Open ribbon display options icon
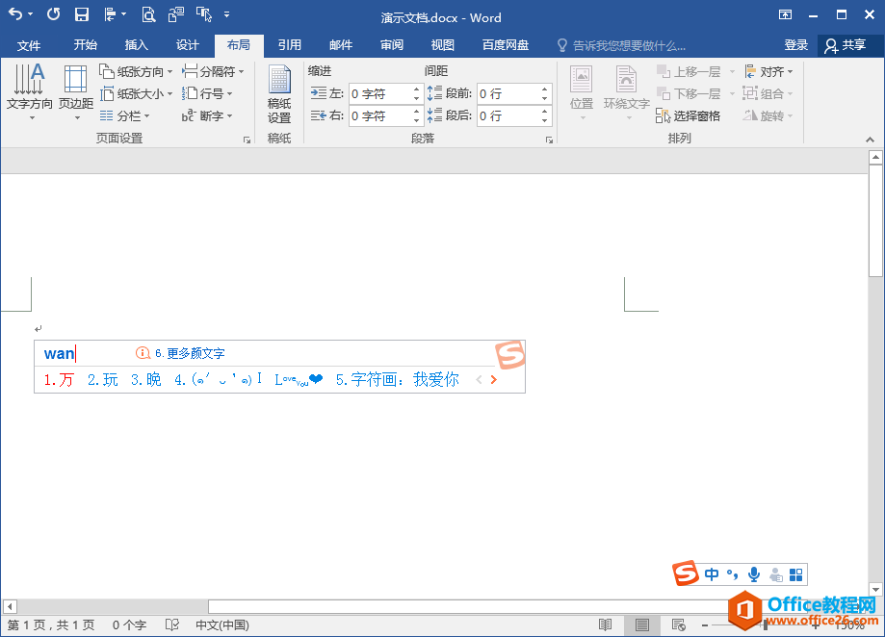The width and height of the screenshot is (885, 637). pos(785,14)
